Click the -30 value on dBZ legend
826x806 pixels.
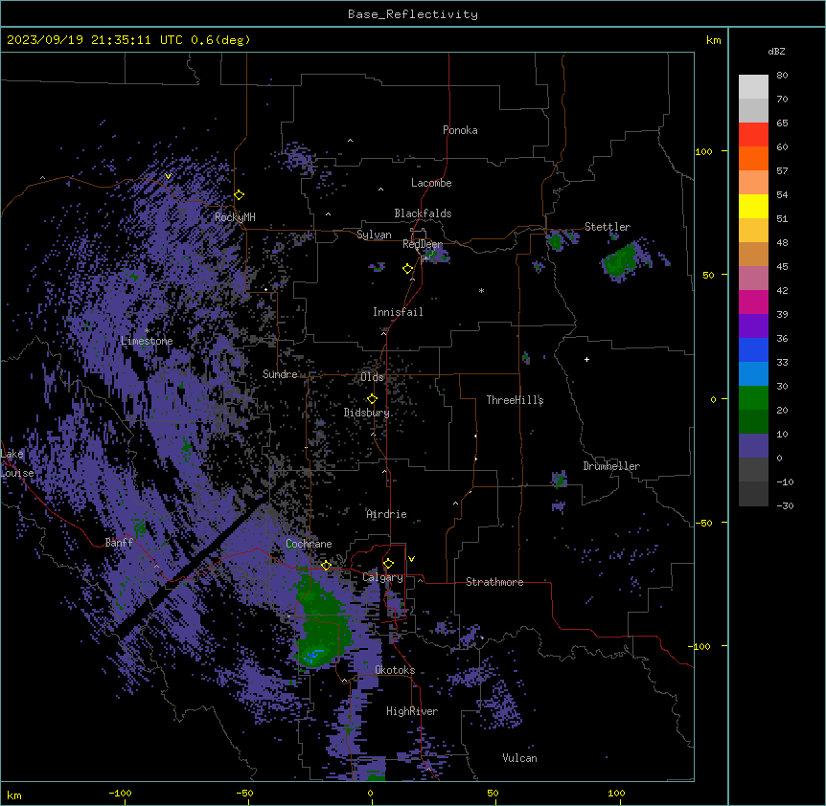[785, 505]
